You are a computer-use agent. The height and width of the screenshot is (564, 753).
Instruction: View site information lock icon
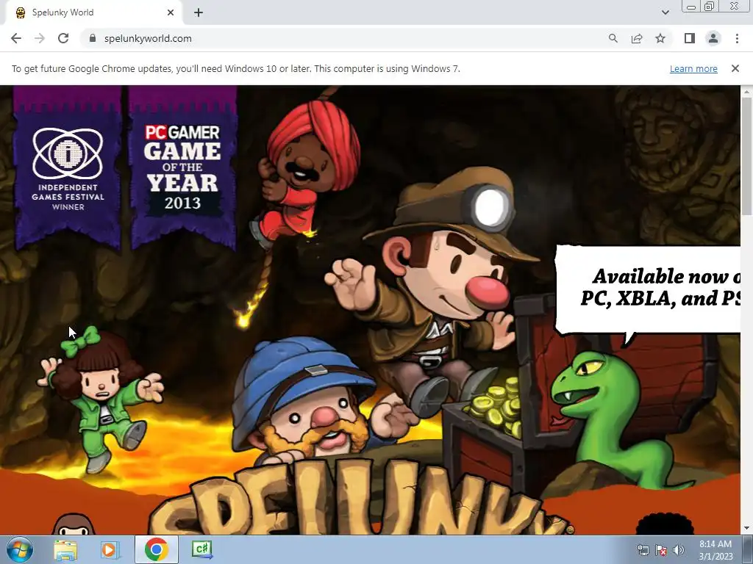pos(93,38)
